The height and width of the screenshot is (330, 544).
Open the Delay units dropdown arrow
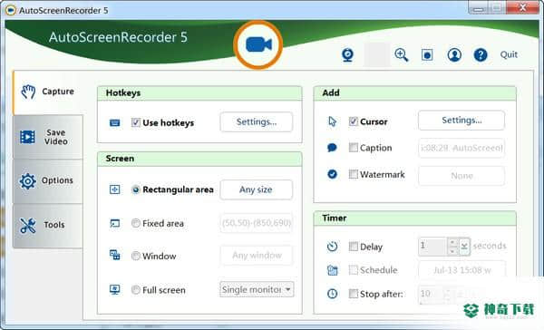pyautogui.click(x=464, y=247)
